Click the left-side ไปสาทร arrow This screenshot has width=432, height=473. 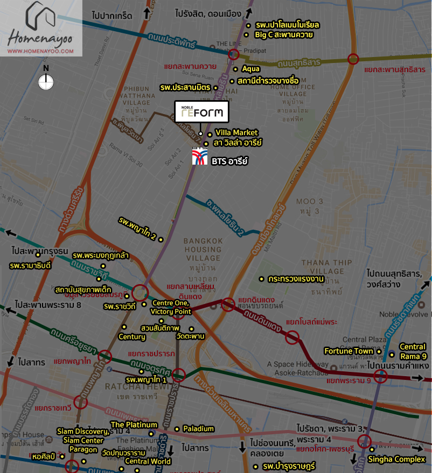click(x=11, y=361)
